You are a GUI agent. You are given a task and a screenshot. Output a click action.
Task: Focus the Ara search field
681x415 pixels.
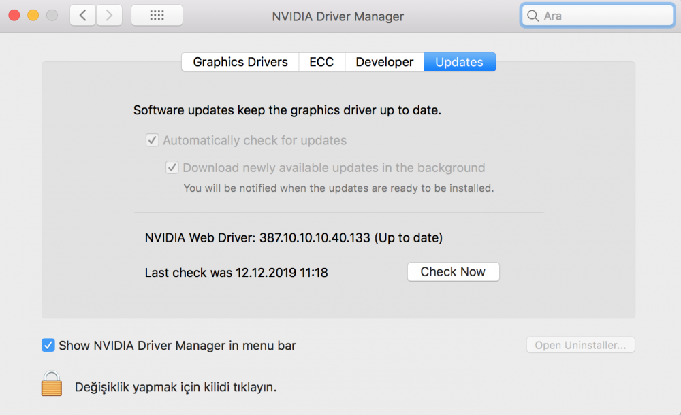click(x=598, y=16)
